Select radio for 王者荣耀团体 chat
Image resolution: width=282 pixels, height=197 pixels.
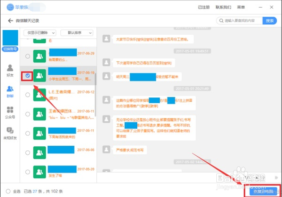pos(28,114)
